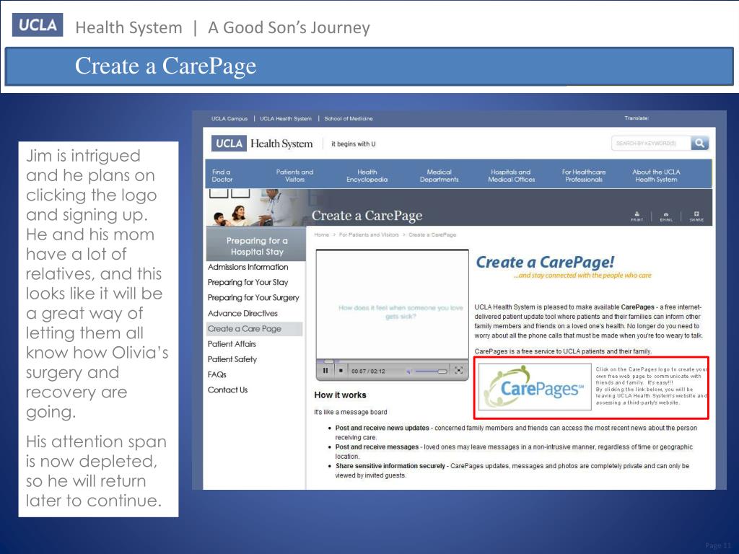This screenshot has width=739, height=554.
Task: Open Advance Directives page
Action: pos(242,313)
